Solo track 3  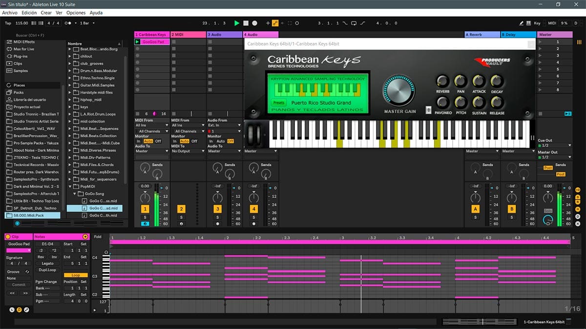(217, 217)
